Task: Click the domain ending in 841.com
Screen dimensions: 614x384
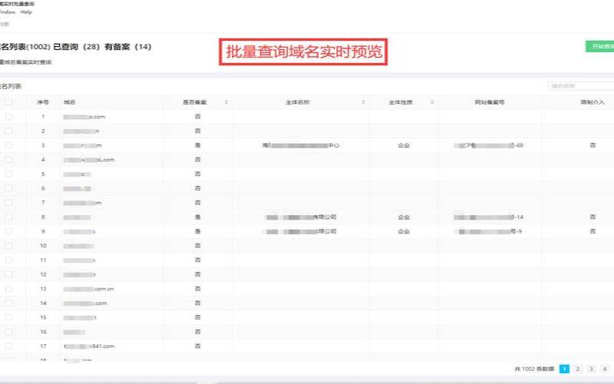Action: pos(88,346)
